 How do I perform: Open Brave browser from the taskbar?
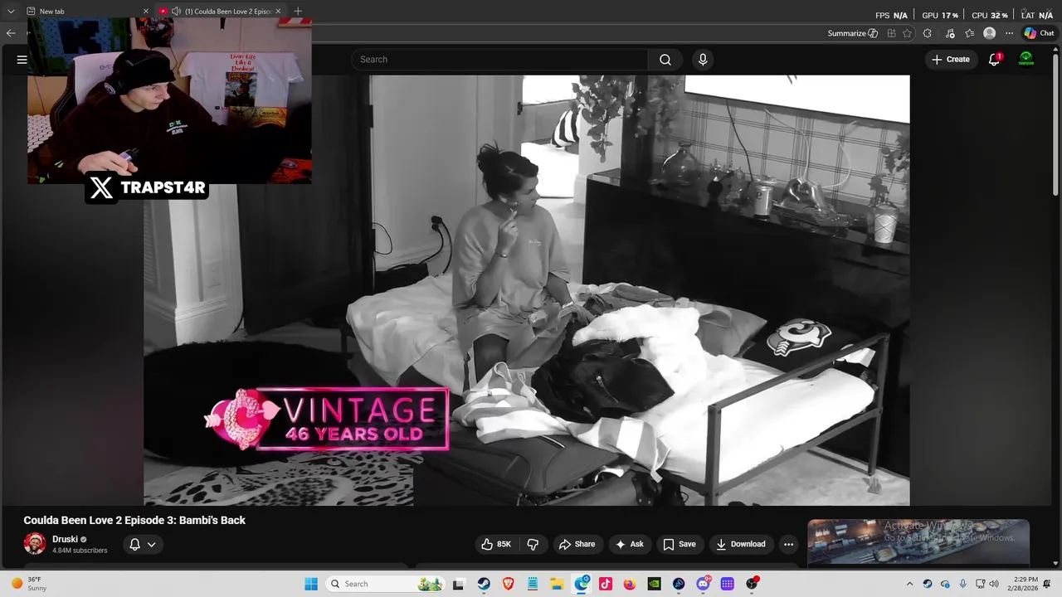pyautogui.click(x=509, y=584)
